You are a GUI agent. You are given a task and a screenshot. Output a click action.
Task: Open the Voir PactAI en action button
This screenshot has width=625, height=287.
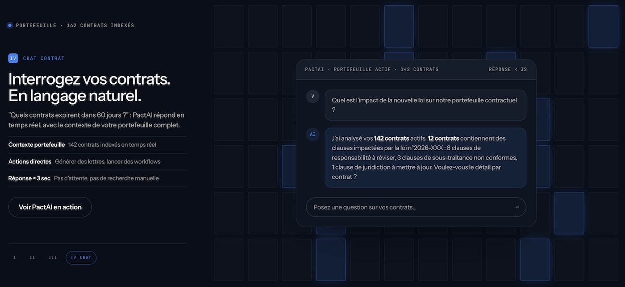(50, 207)
